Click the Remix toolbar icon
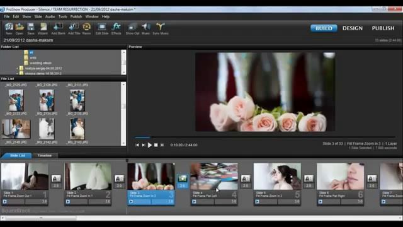403x227 pixels. pos(87,28)
